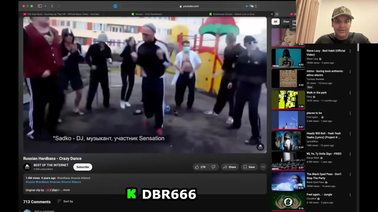Screen dimensions: 378x212
Task: Open the sidebar options dropdown arrow
Action: [x=45, y=6]
